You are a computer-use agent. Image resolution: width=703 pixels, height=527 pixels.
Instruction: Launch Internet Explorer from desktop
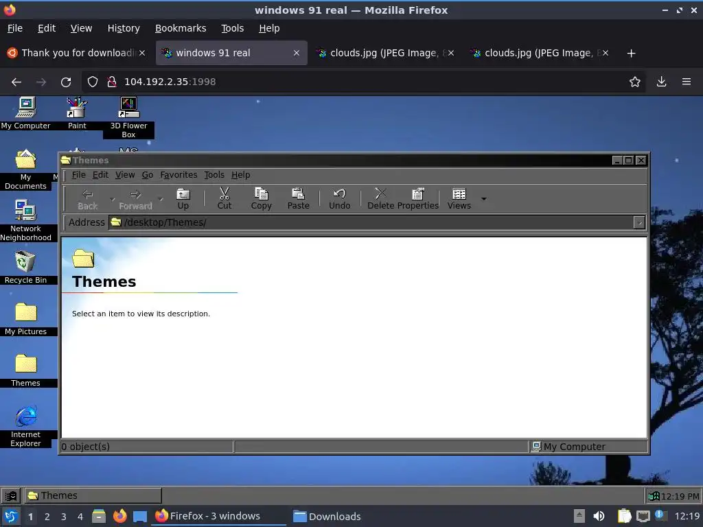tap(25, 427)
